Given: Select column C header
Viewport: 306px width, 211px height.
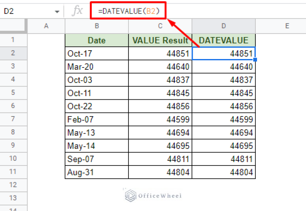Looking at the screenshot, I should click(160, 26).
